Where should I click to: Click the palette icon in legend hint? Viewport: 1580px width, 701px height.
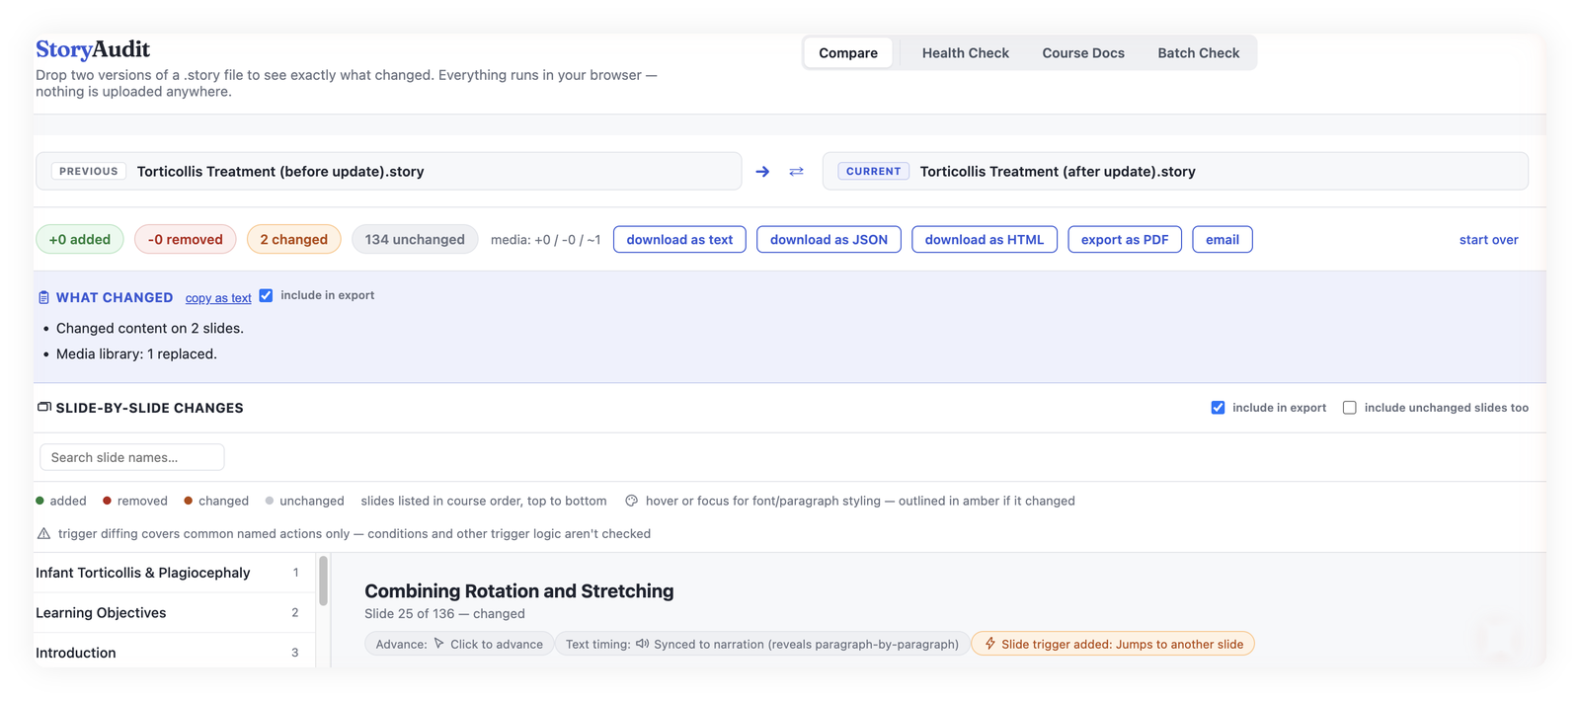(x=632, y=501)
